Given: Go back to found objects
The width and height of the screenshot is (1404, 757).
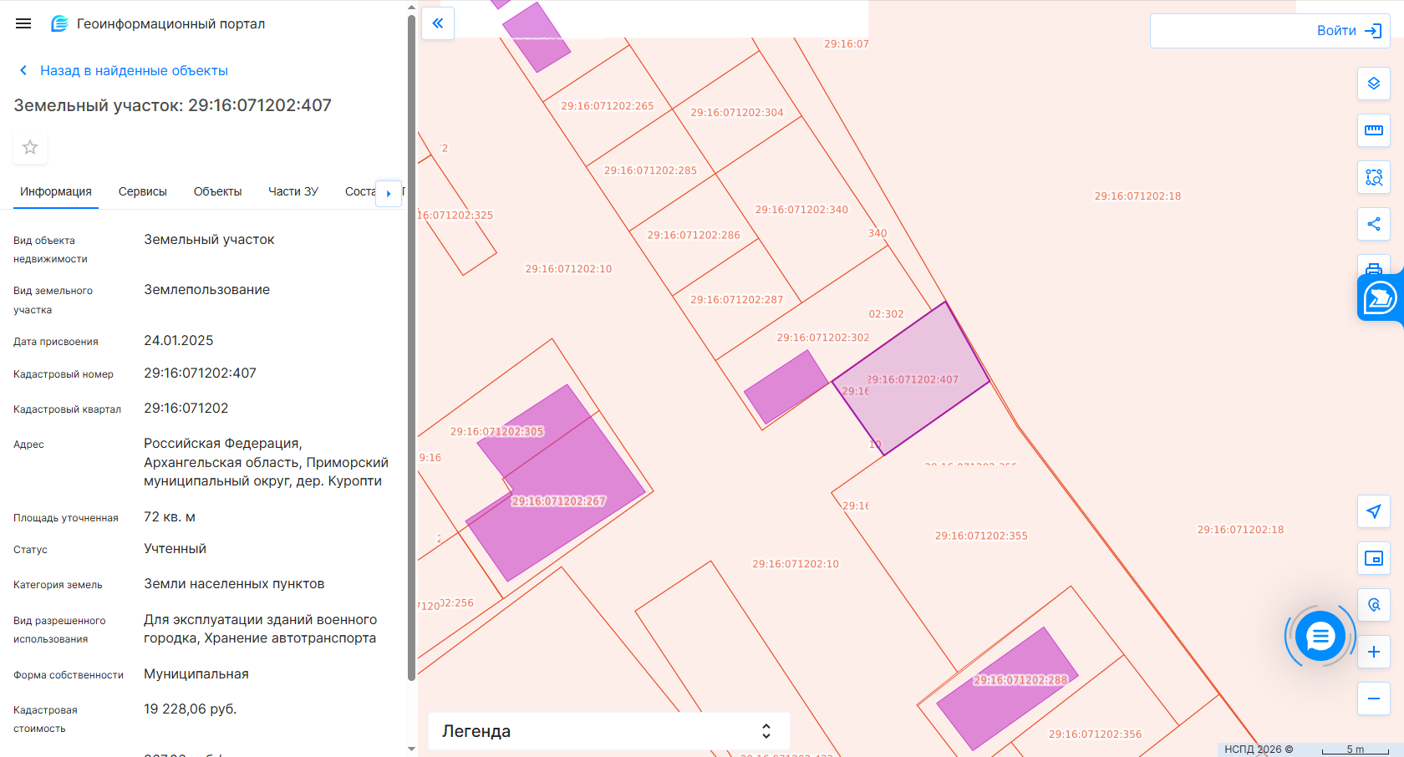Looking at the screenshot, I should click(x=124, y=70).
